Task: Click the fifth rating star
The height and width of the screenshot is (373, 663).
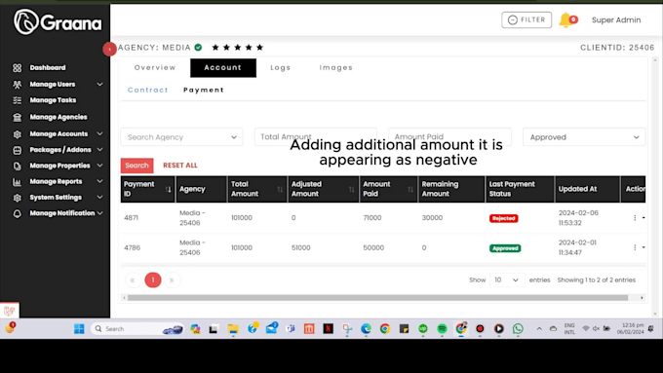Action: point(259,48)
